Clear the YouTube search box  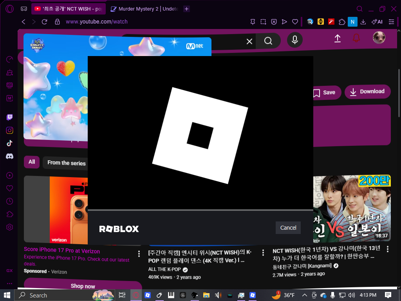[x=249, y=41]
